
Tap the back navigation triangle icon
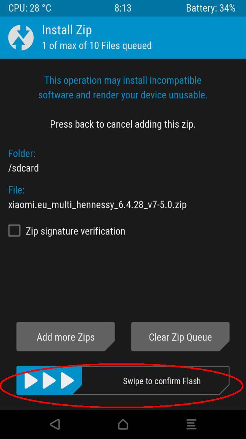[55, 424]
